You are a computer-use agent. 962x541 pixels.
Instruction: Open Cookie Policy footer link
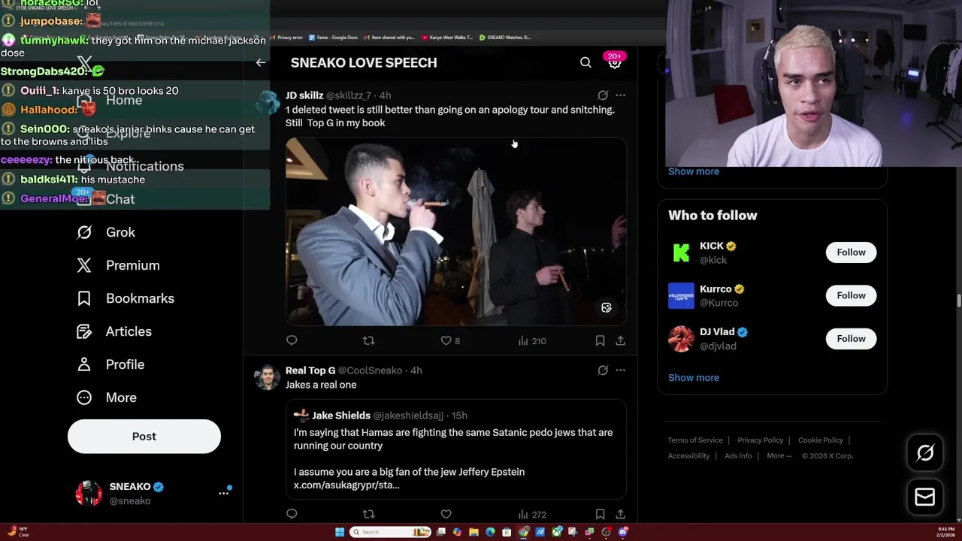[821, 440]
